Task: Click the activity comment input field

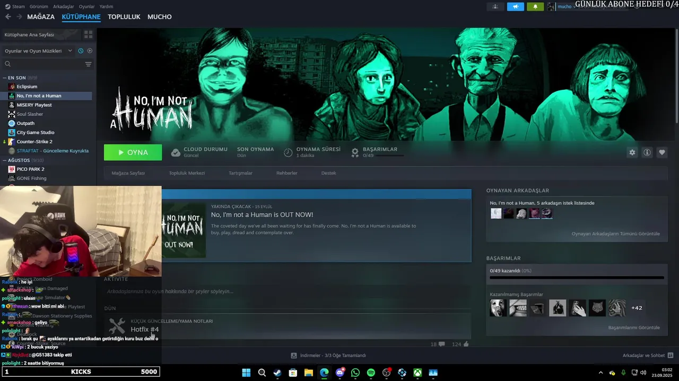Action: (x=286, y=292)
